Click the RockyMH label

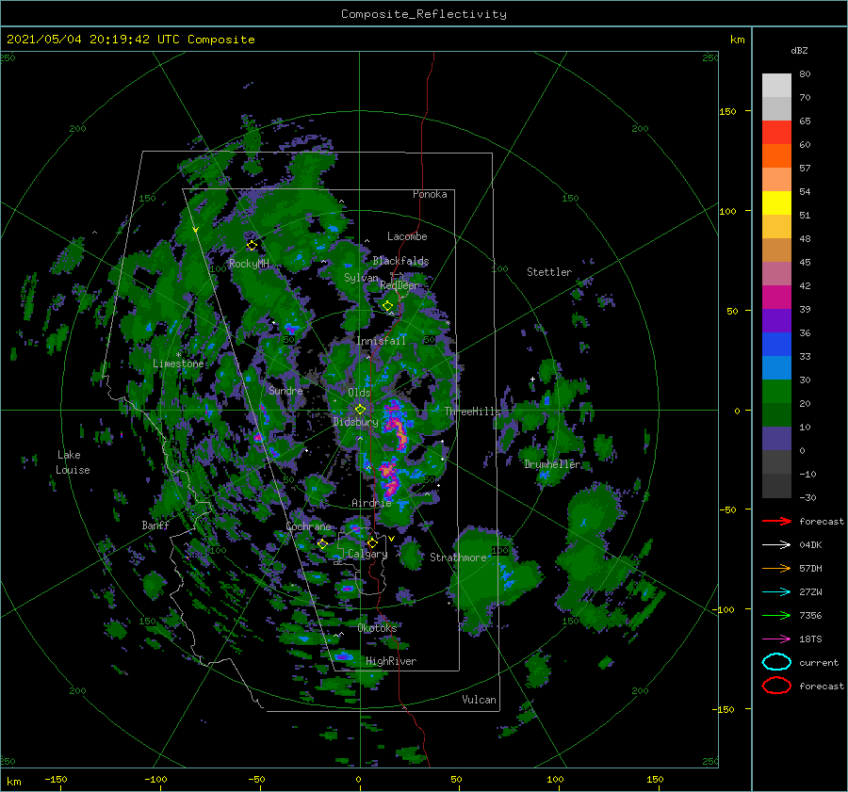coord(249,264)
